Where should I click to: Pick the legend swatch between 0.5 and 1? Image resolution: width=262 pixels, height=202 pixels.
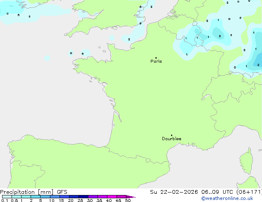[17, 197]
